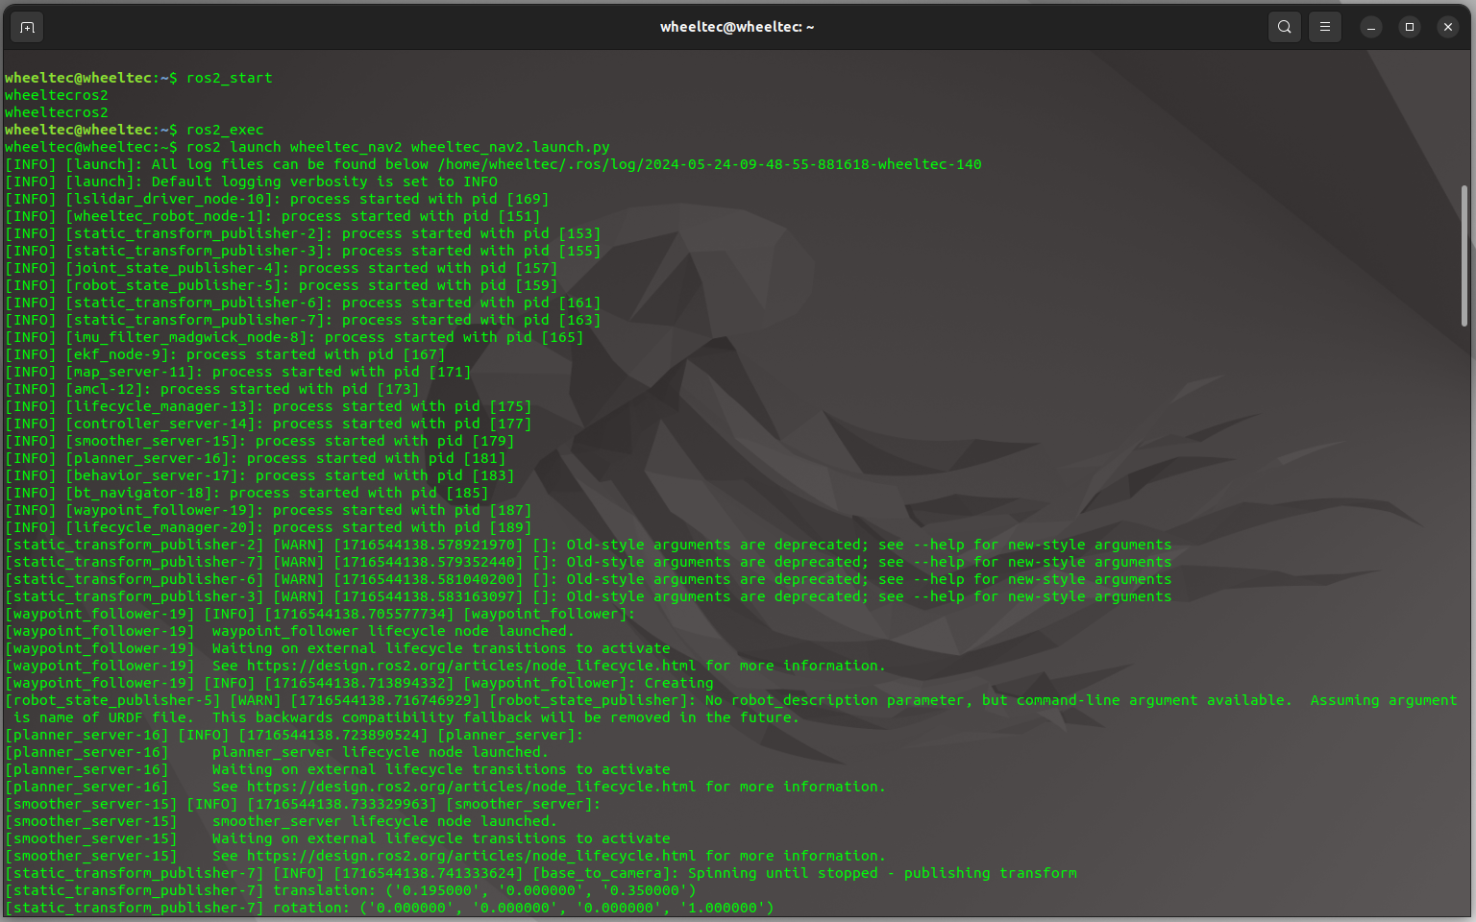Click the waypoint_follower-19 pid [187] line
The width and height of the screenshot is (1476, 922).
tap(268, 510)
